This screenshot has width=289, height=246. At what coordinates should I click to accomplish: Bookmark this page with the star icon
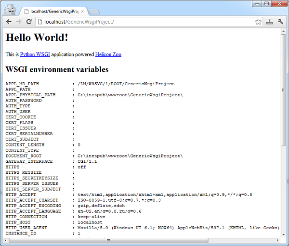259,22
